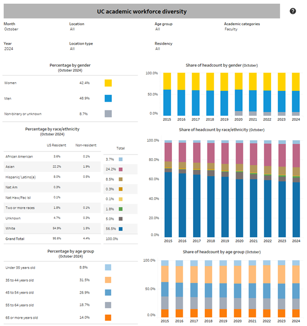The image size is (307, 326).
Task: Click the 45 to 54 years old swatch
Action: [108, 293]
